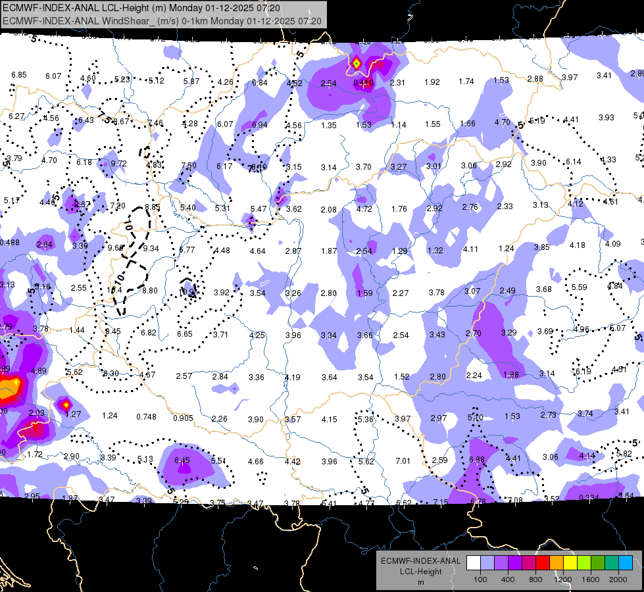Viewport: 644px width, 592px height.
Task: Click the map value 3.07
Action: coord(472,291)
